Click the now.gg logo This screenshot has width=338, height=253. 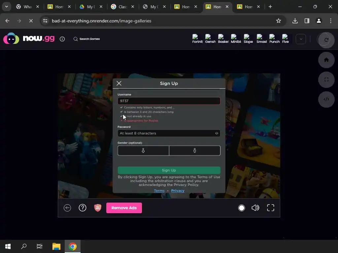pos(29,38)
